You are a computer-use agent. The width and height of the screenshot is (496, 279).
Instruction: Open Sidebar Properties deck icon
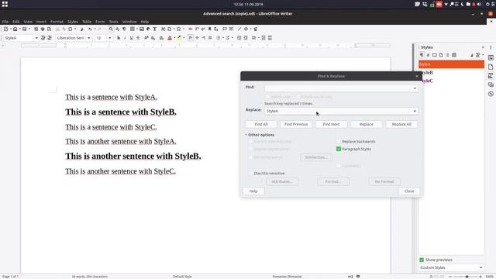coord(491,57)
